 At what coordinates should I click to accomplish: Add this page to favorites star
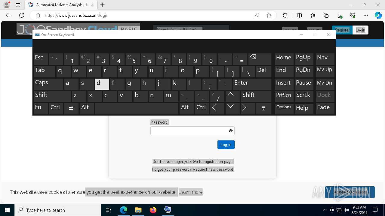[x=269, y=15]
